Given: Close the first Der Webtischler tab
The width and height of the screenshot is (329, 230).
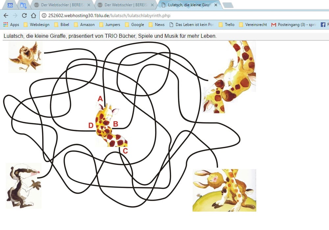Looking at the screenshot, I should pos(89,5).
